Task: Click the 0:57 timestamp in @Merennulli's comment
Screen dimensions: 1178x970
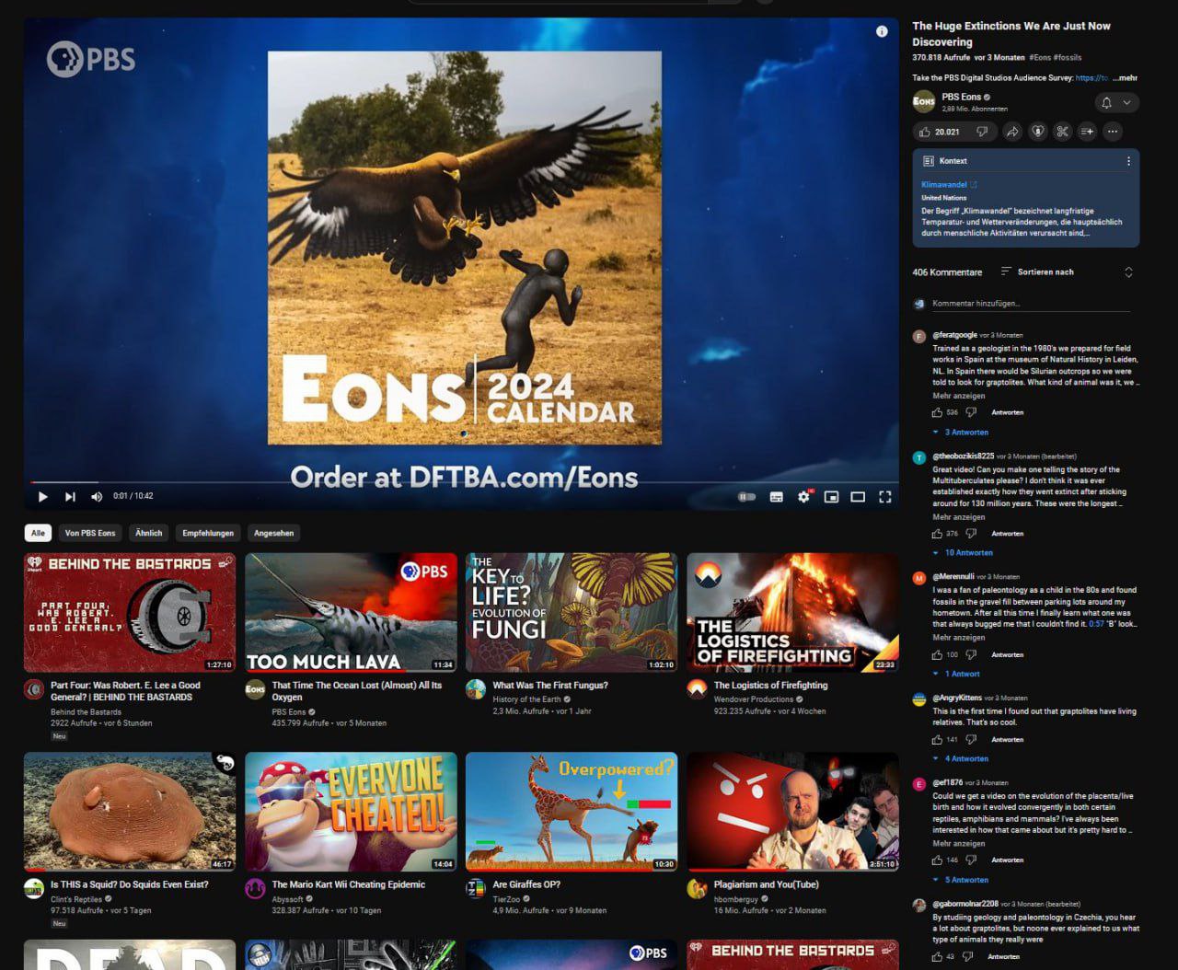Action: pos(1096,624)
